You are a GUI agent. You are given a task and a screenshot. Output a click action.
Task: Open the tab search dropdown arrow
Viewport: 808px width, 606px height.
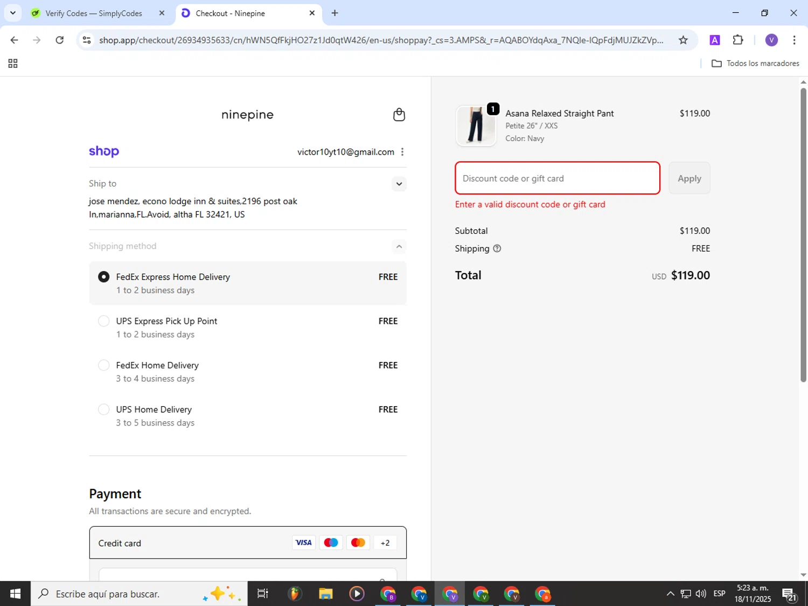coord(13,13)
